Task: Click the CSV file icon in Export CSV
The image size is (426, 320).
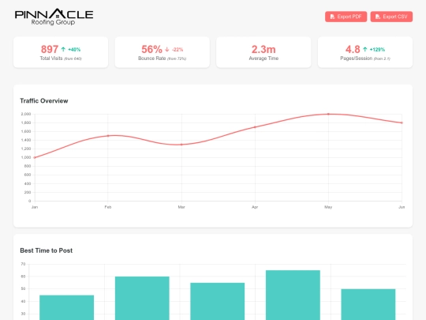Action: coord(378,17)
